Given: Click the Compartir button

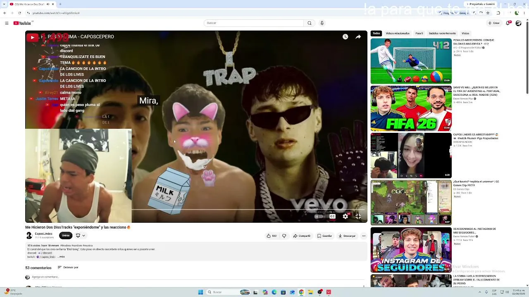Looking at the screenshot, I should [x=302, y=236].
